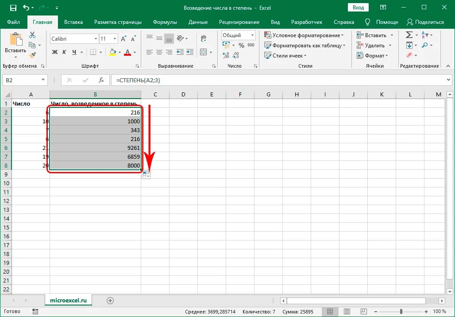Click the Percent style icon
Screen dimensions: 455x317
pos(241,45)
